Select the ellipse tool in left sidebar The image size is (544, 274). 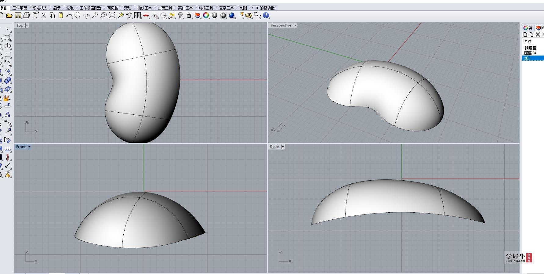click(8, 46)
